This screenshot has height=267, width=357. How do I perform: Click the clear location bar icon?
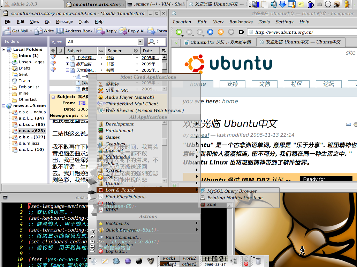[241, 32]
